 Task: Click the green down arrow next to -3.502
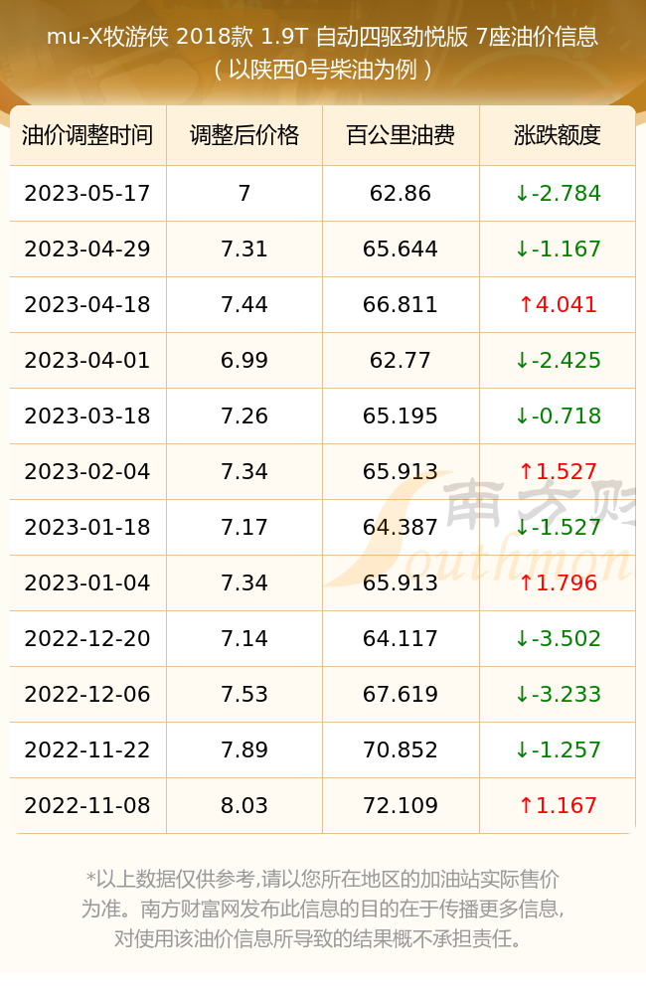pyautogui.click(x=522, y=639)
